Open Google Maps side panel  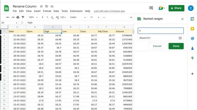pos(192,58)
